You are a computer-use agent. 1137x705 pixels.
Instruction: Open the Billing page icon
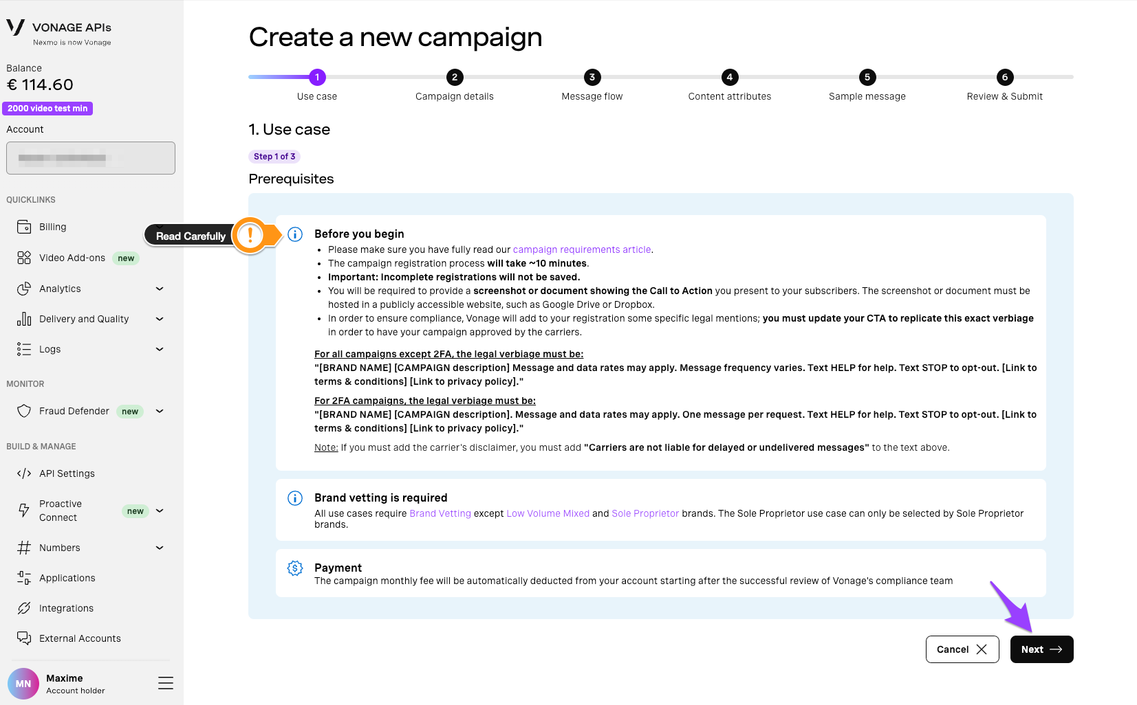pos(23,227)
